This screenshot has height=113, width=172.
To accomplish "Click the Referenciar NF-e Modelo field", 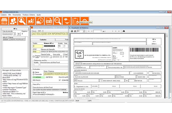I will point(36,65).
